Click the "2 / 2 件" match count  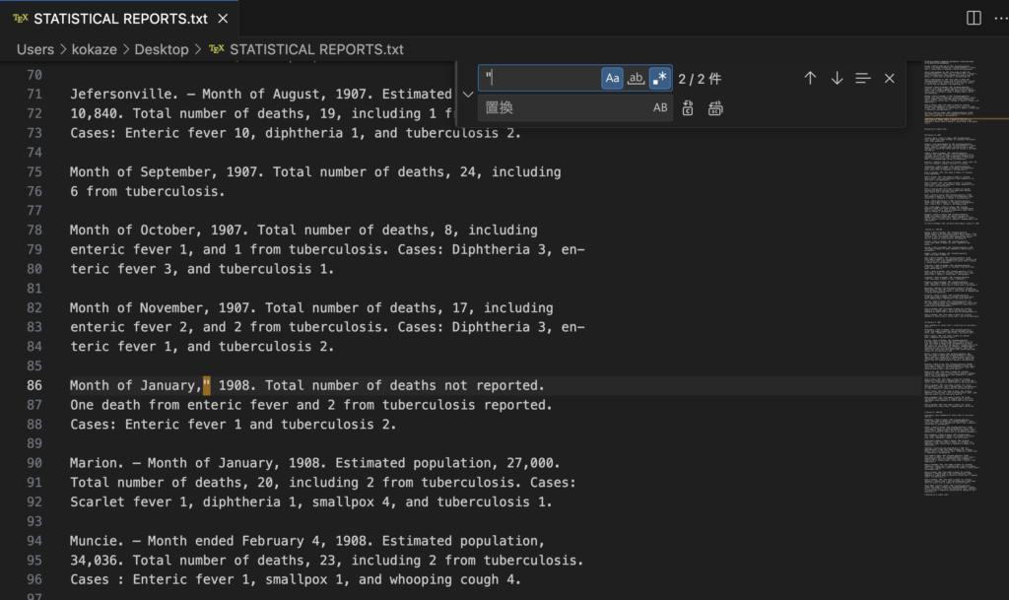click(701, 79)
